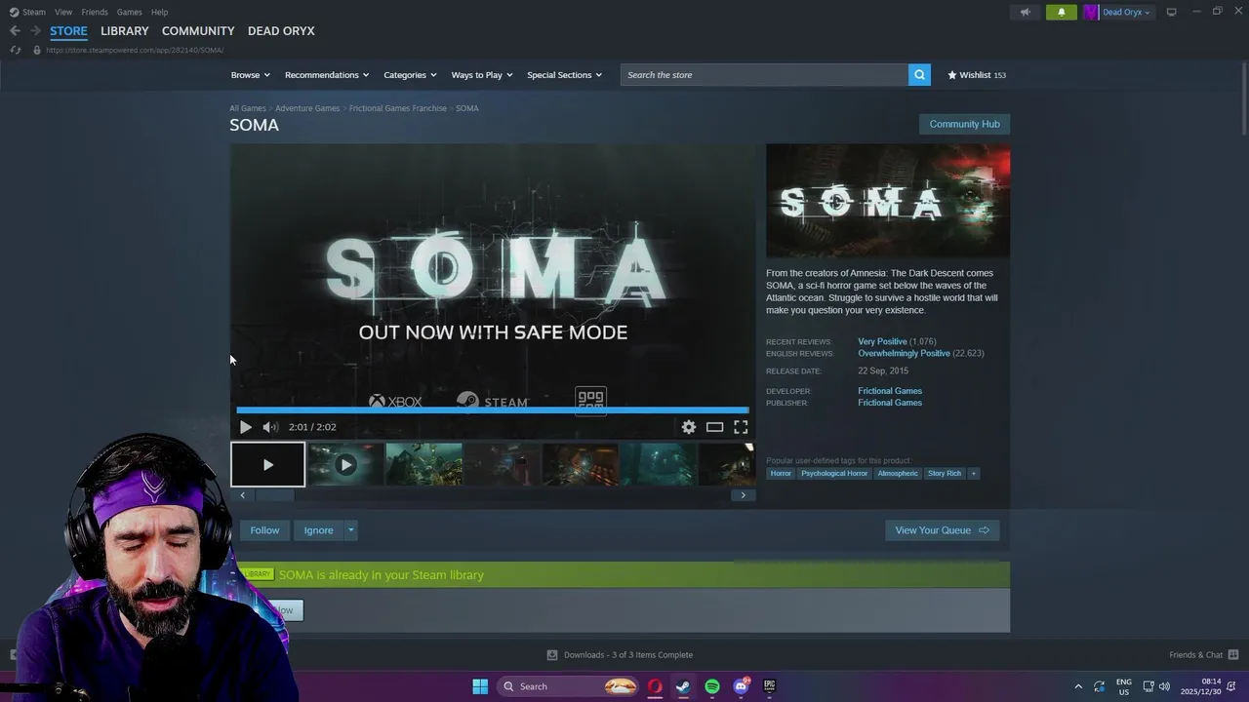Mute the trailer volume
The width and height of the screenshot is (1249, 702).
pyautogui.click(x=270, y=427)
